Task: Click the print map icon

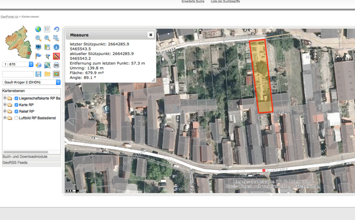Action: click(x=56, y=65)
